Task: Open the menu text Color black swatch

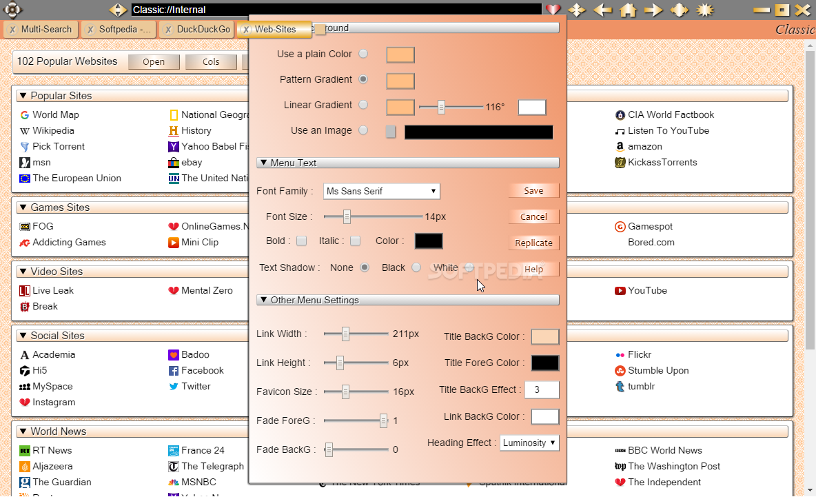Action: point(429,241)
